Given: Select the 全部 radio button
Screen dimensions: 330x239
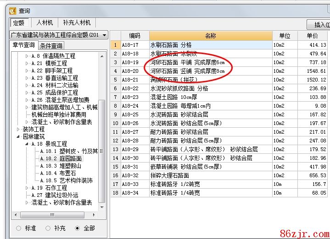Looking at the screenshot, I should (x=78, y=228).
